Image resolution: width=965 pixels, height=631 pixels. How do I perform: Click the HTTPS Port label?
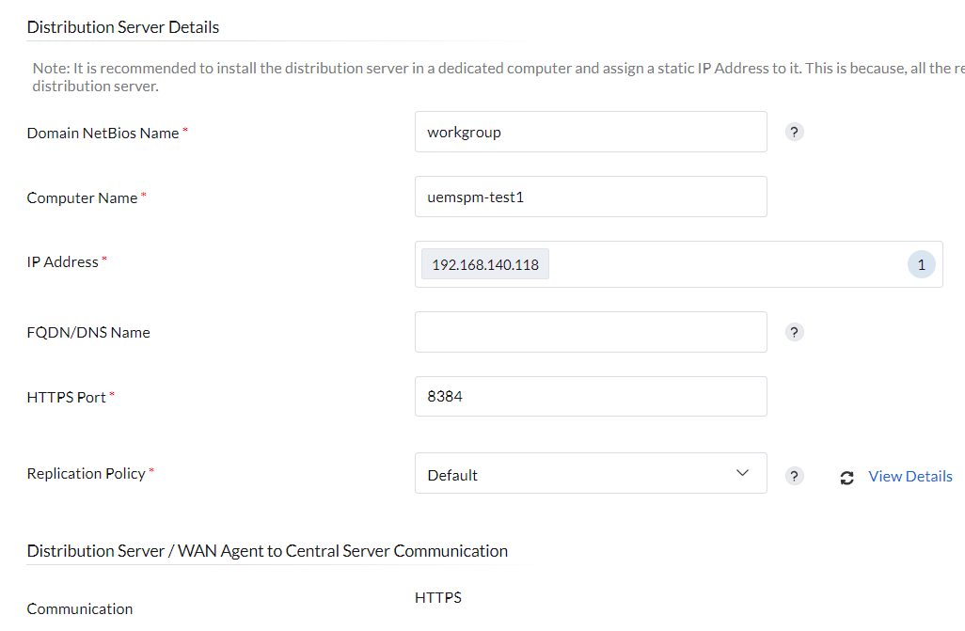click(66, 398)
